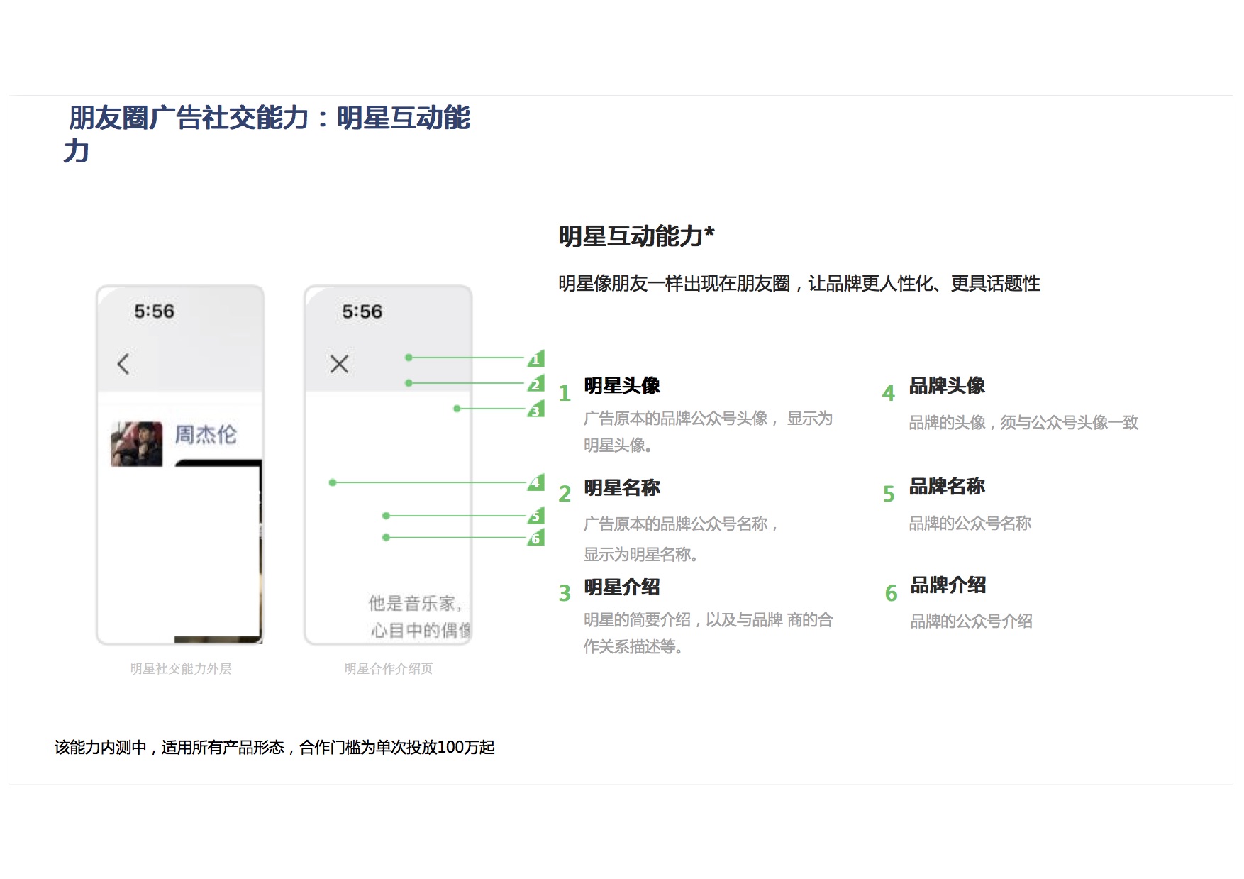The image size is (1244, 879).
Task: Click the green callout tag 3 beside the phone
Action: tap(535, 410)
